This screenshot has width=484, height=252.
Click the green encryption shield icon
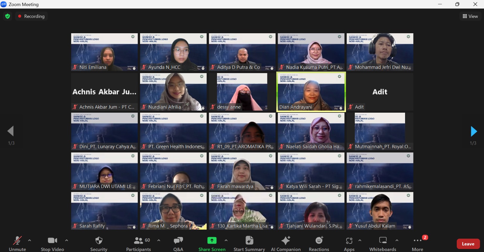point(8,16)
